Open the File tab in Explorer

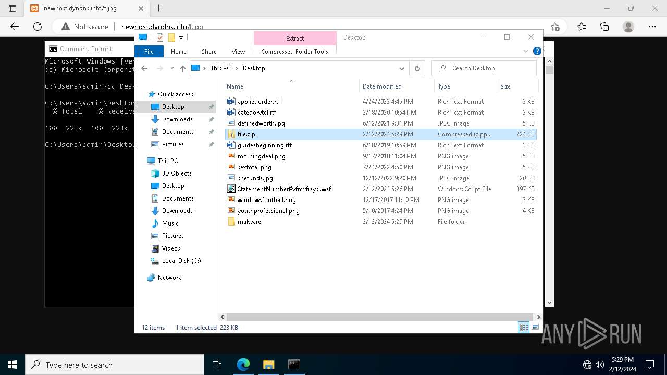tap(149, 52)
